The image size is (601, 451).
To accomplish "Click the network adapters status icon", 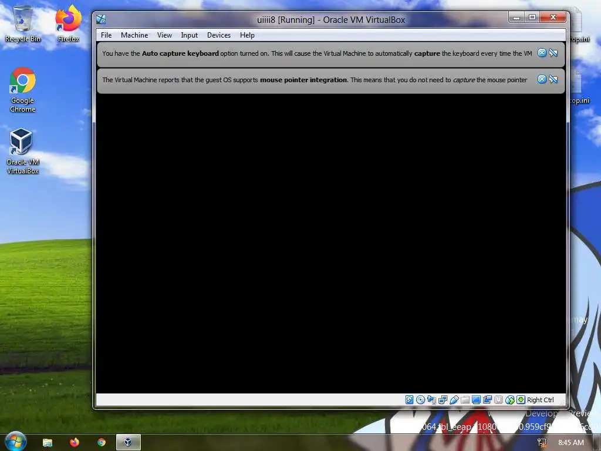I will tap(443, 399).
